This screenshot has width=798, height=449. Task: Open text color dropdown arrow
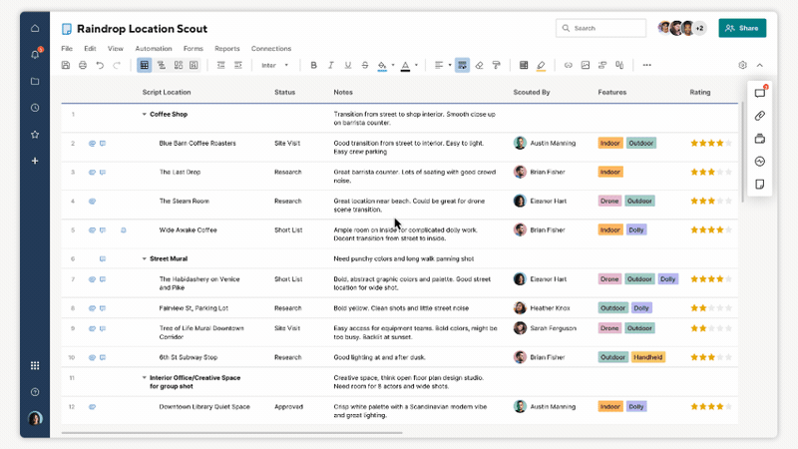[416, 65]
